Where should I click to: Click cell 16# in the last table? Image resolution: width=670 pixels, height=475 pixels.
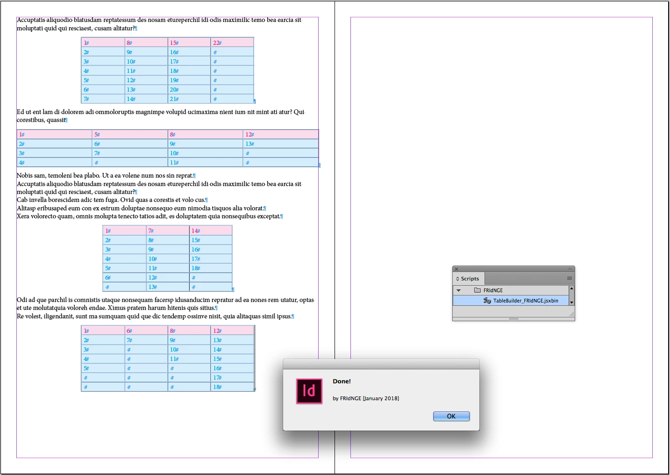tap(232, 368)
